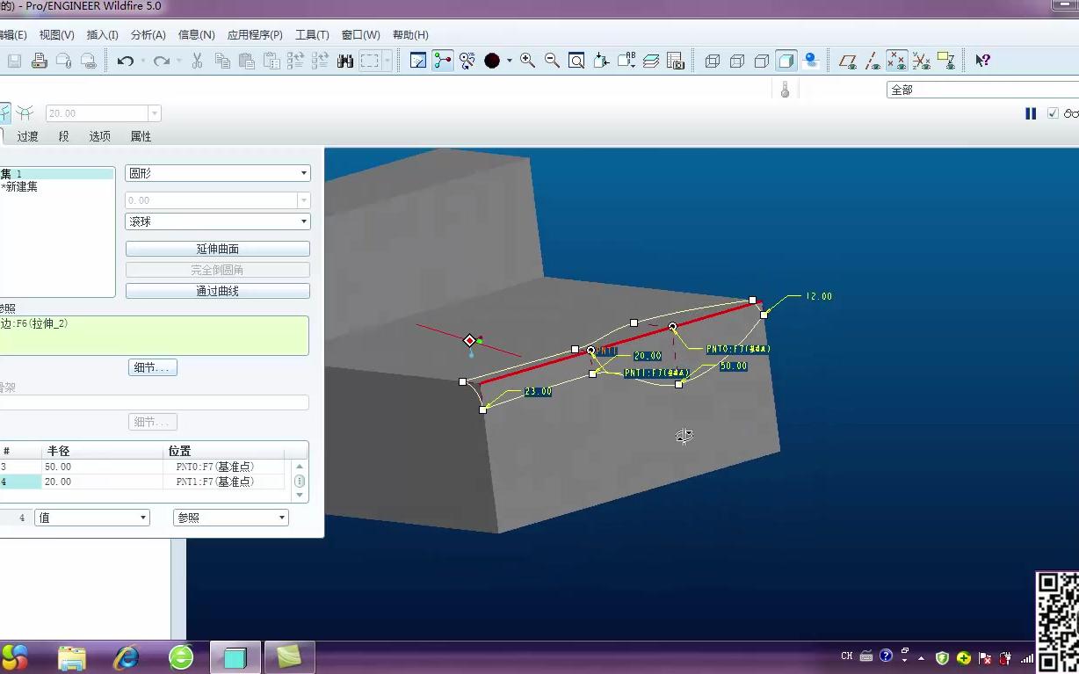Toggle coordinate systems display
The width and height of the screenshot is (1079, 674).
[x=921, y=61]
